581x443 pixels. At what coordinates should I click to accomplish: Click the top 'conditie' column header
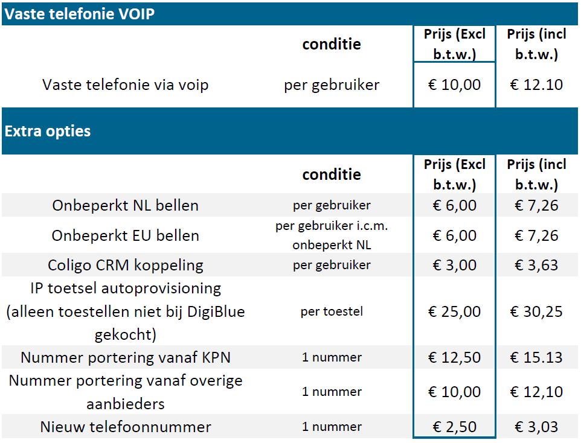point(332,44)
